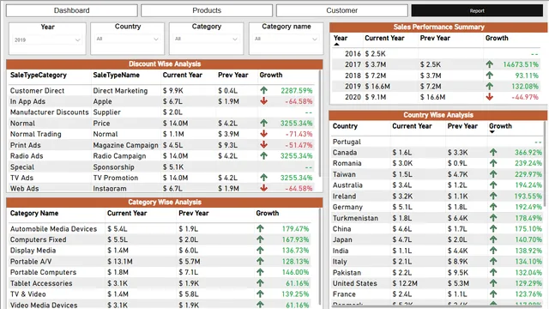This screenshot has height=309, width=549.
Task: Click the Category Wise Analysis vertical scrollbar
Action: (x=319, y=257)
